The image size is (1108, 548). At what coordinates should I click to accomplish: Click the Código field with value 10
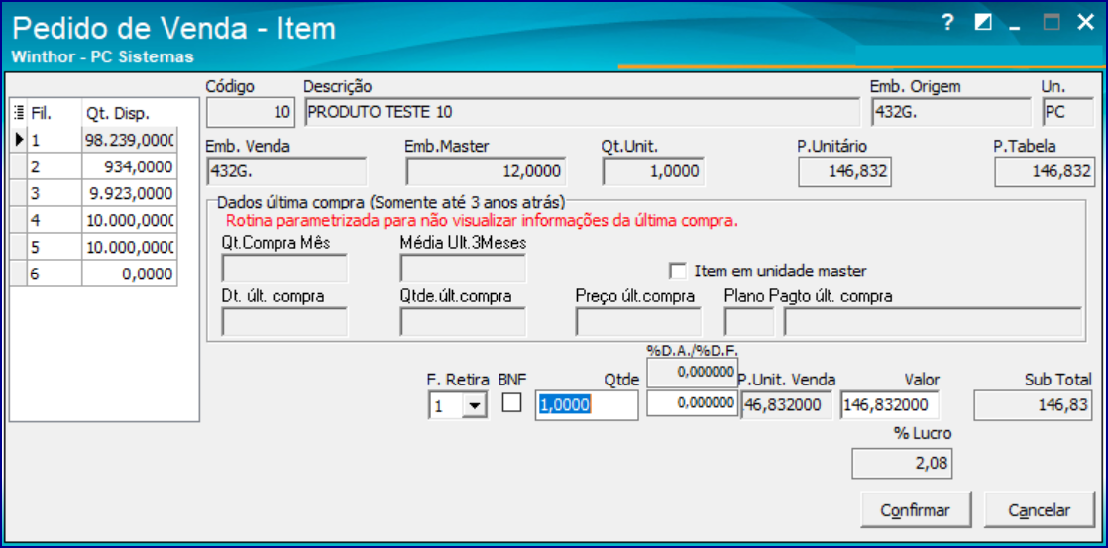click(250, 112)
